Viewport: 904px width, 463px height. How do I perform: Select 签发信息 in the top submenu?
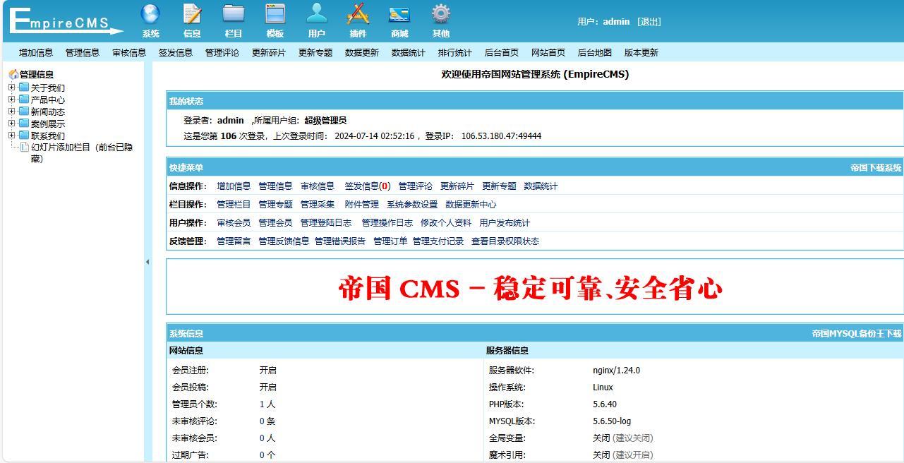pos(176,53)
